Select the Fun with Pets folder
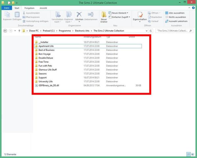The width and height of the screenshot is (197, 158). click(x=88, y=66)
